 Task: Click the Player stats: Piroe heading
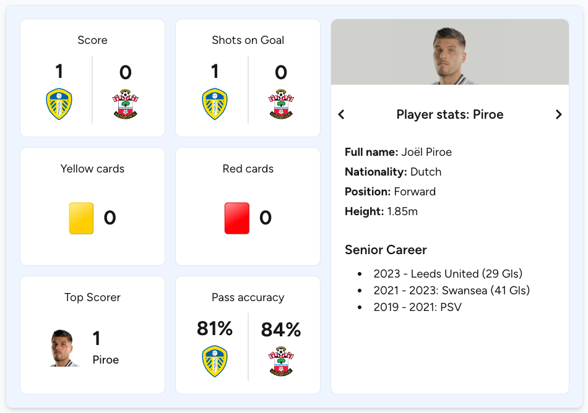pyautogui.click(x=450, y=114)
